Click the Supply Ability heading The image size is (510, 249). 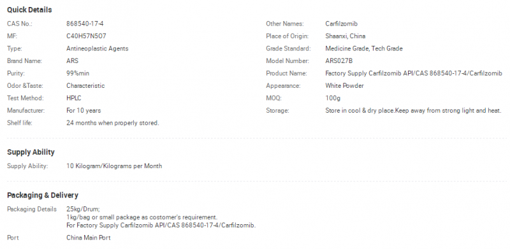tap(31, 152)
